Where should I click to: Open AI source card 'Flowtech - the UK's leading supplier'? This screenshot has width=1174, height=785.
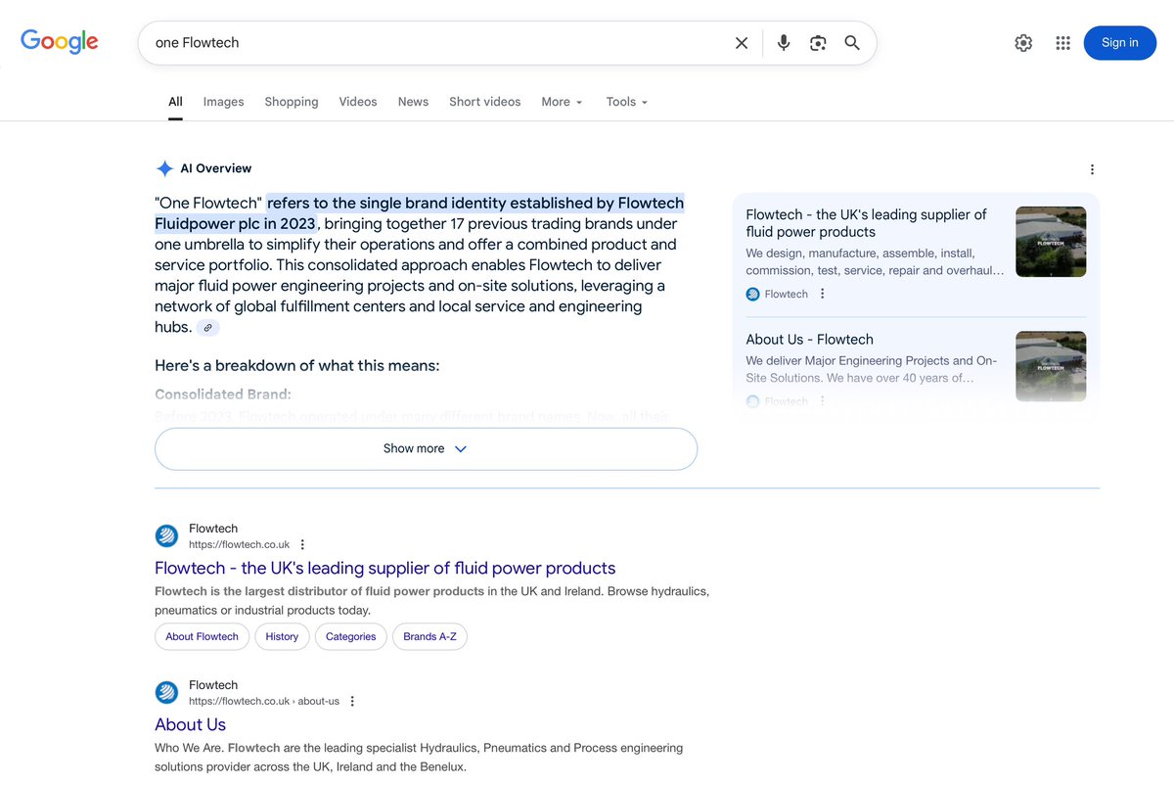[x=866, y=223]
